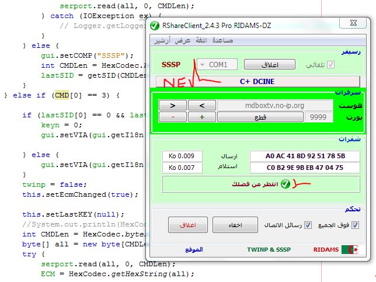Click 'gui.setCOMP("SSSP");' code line
The image size is (376, 282).
pyautogui.click(x=88, y=55)
